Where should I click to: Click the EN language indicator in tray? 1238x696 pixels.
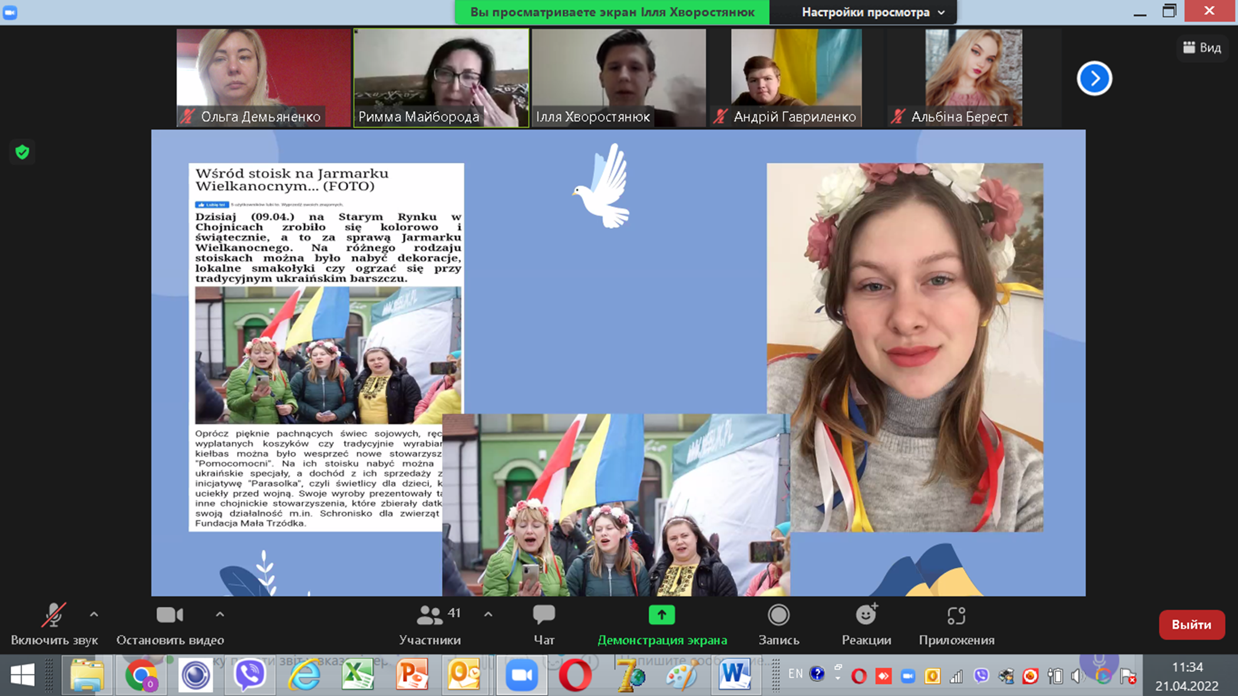[795, 674]
